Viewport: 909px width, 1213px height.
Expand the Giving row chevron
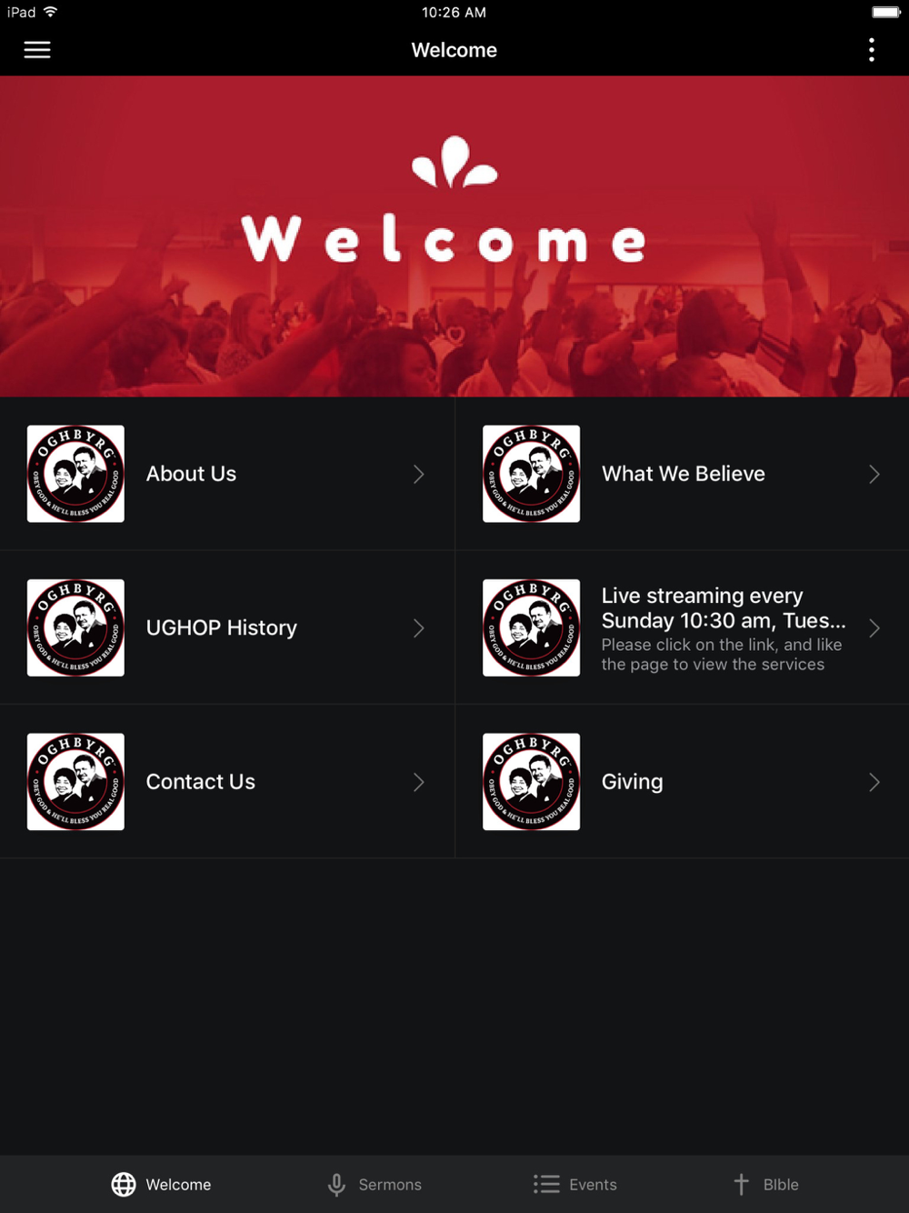point(874,782)
